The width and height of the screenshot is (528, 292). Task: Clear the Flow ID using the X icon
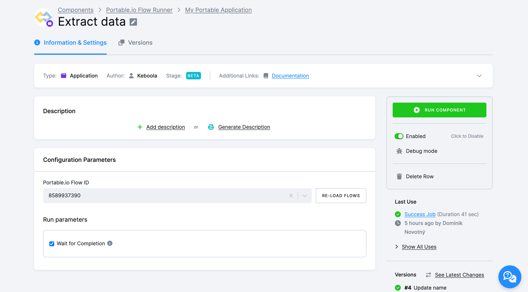point(291,196)
